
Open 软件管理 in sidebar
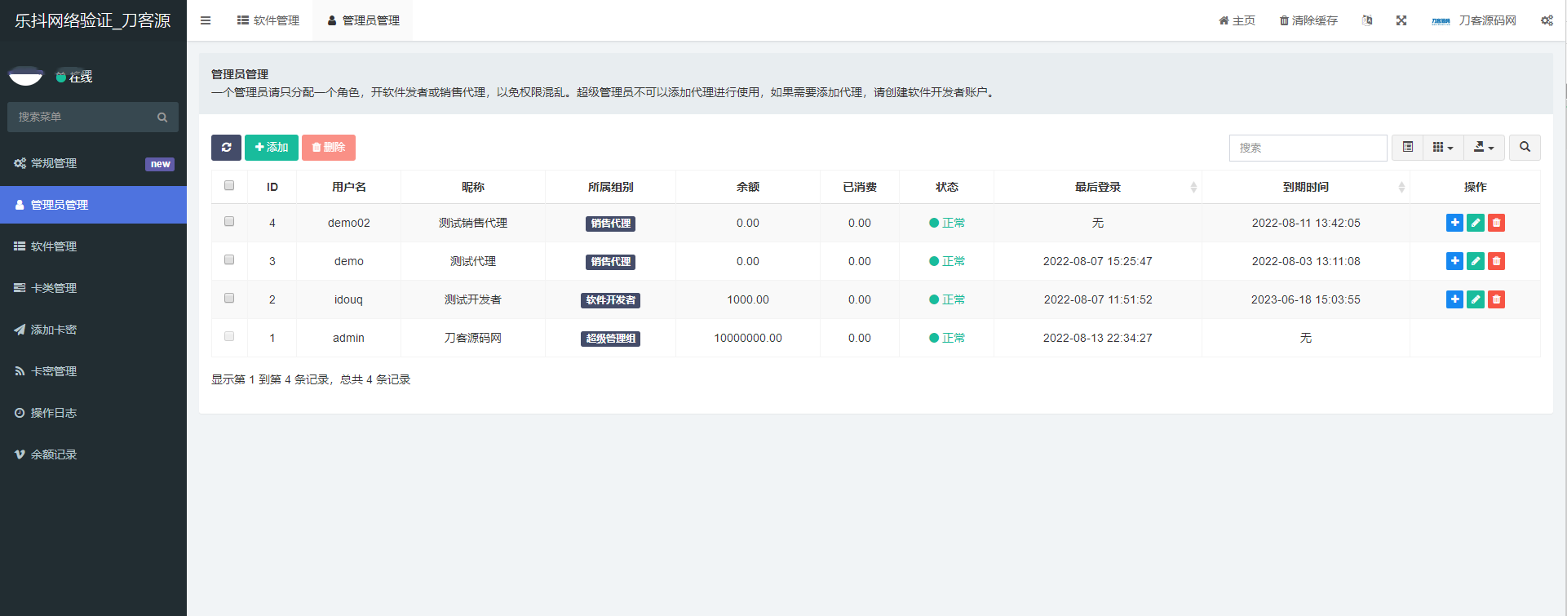[x=93, y=246]
